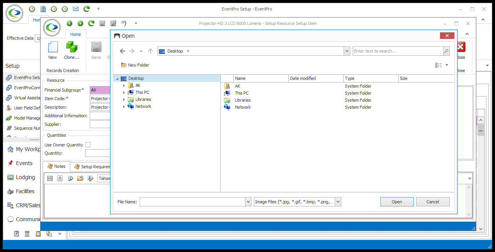Click the search magnifier icon in Open dialog

tap(446, 51)
